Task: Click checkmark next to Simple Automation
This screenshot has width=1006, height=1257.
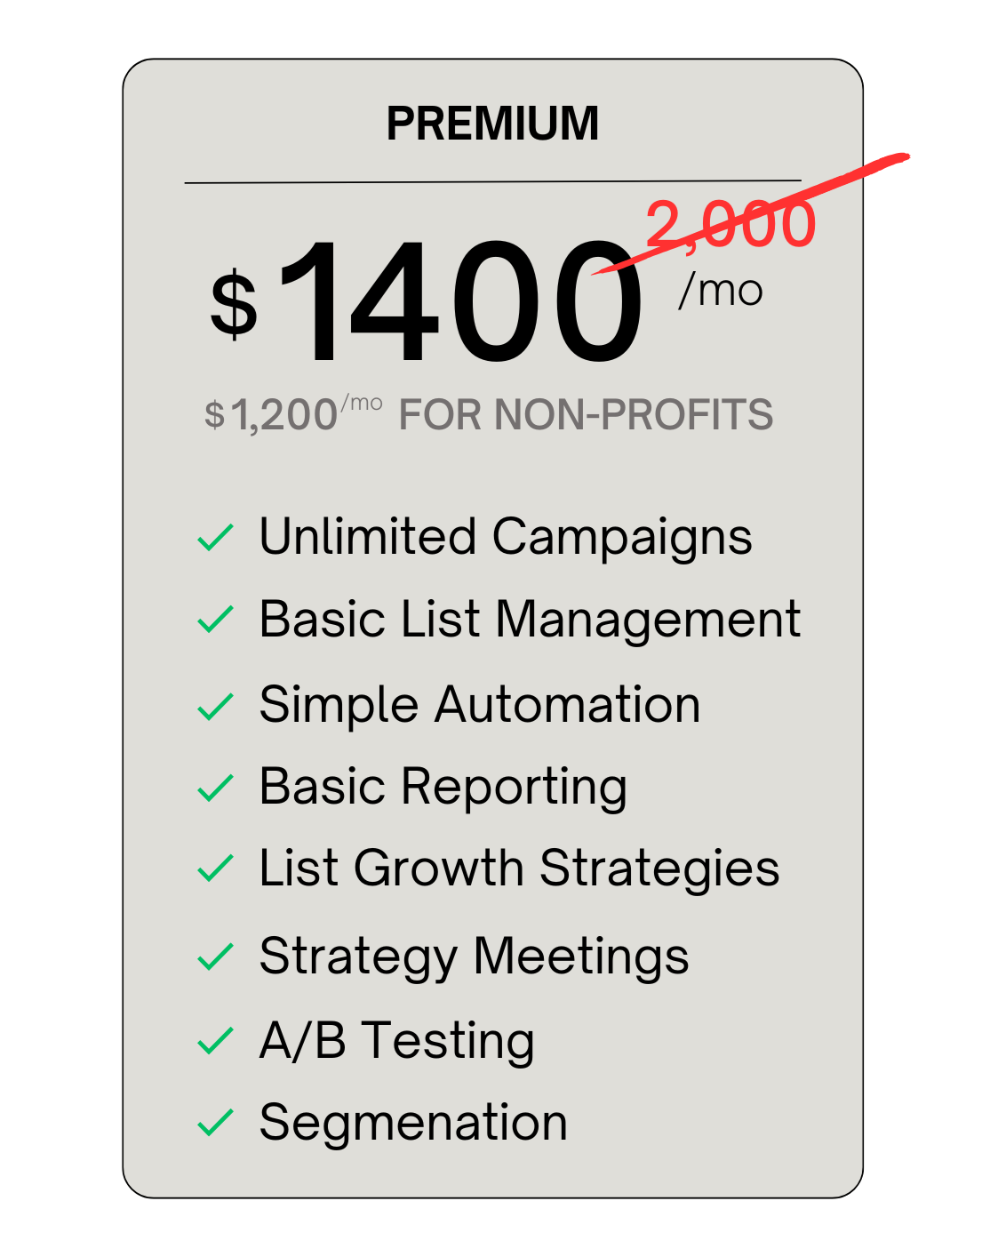Action: [x=215, y=706]
